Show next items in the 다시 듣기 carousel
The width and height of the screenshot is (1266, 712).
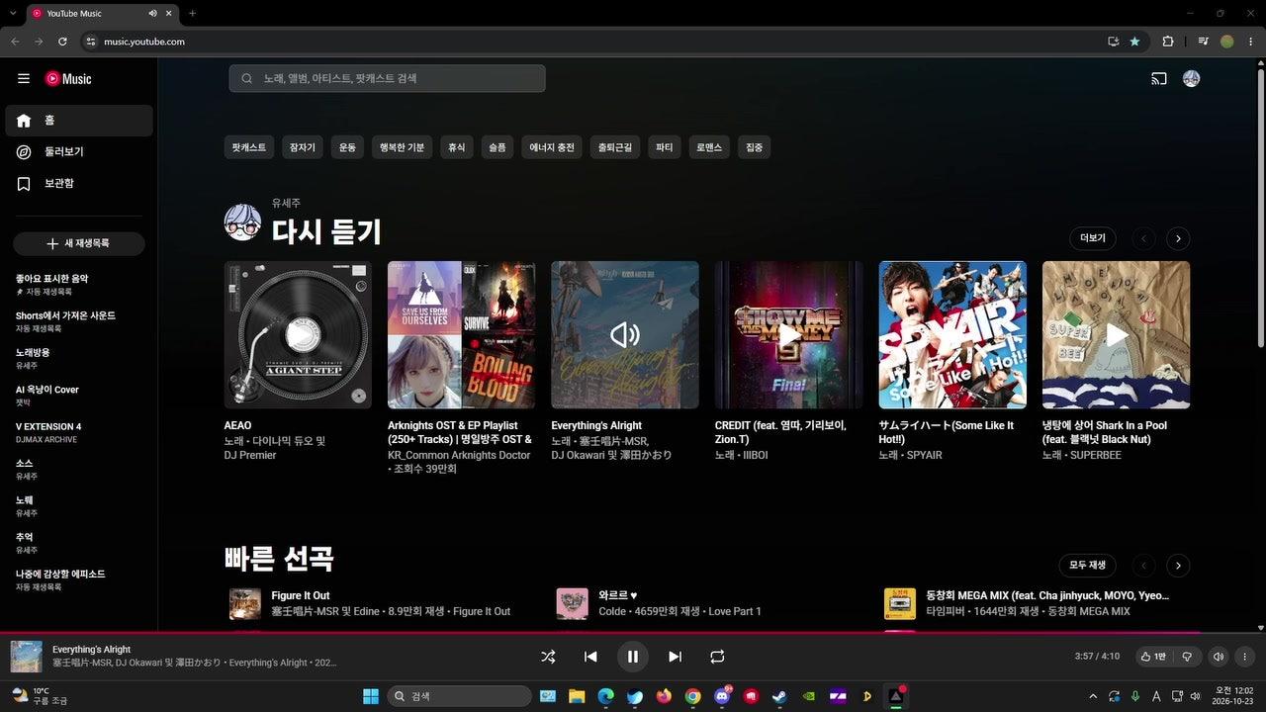pyautogui.click(x=1178, y=238)
